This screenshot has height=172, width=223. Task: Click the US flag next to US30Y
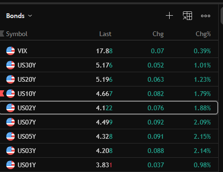tap(10, 65)
